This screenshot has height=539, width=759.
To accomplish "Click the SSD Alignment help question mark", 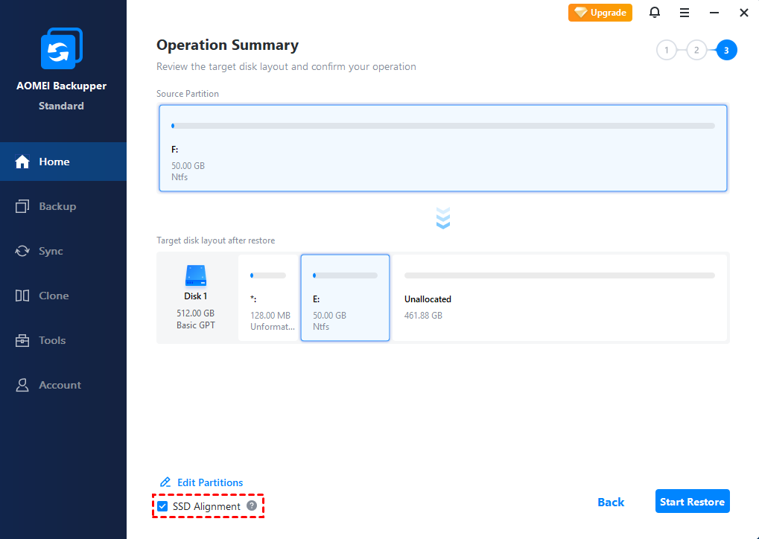I will [252, 506].
